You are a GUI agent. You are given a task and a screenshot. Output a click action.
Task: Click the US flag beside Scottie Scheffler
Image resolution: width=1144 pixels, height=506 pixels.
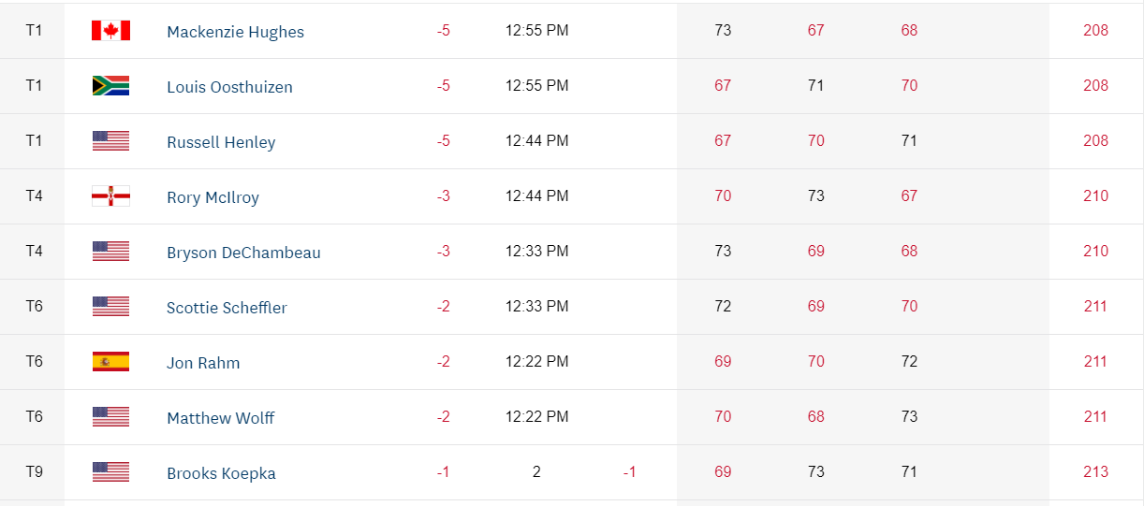click(x=110, y=307)
